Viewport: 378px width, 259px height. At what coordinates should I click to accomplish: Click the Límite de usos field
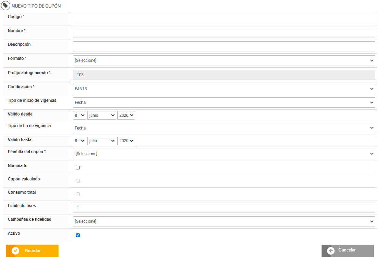[224, 208]
